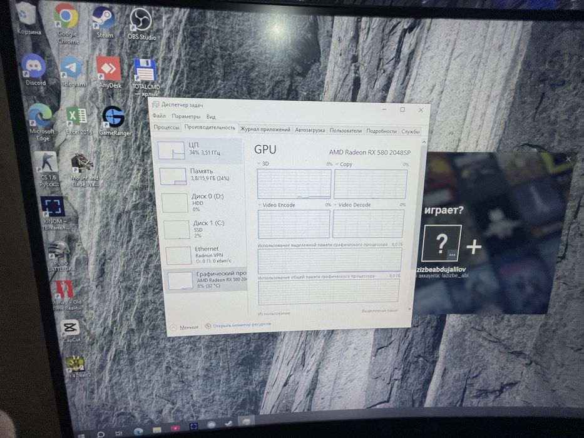This screenshot has height=438, width=584.
Task: Select Диск 0 (D:) HDD entry
Action: tap(203, 202)
